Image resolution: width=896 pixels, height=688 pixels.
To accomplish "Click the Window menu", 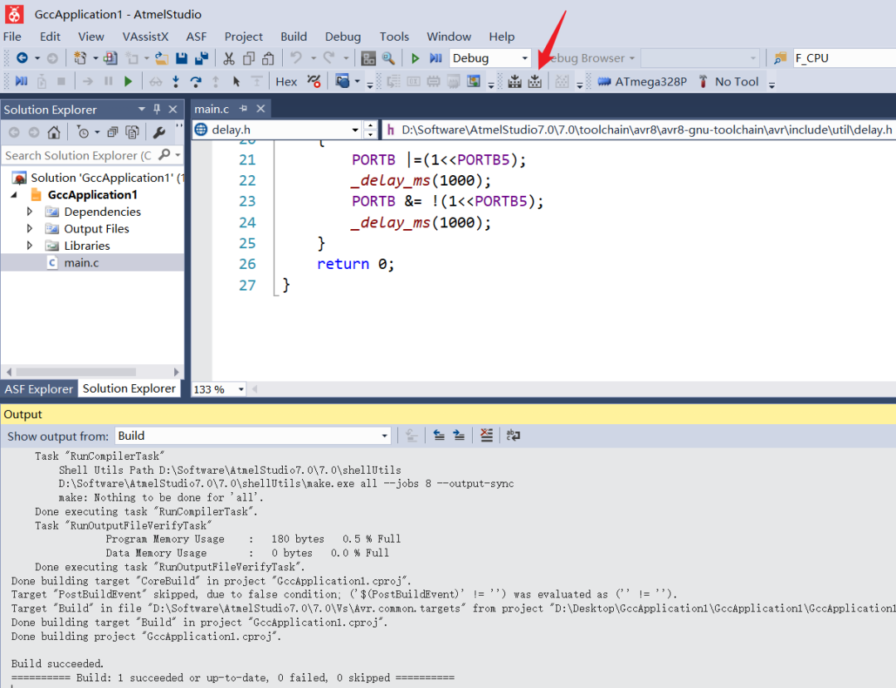I will tap(449, 37).
